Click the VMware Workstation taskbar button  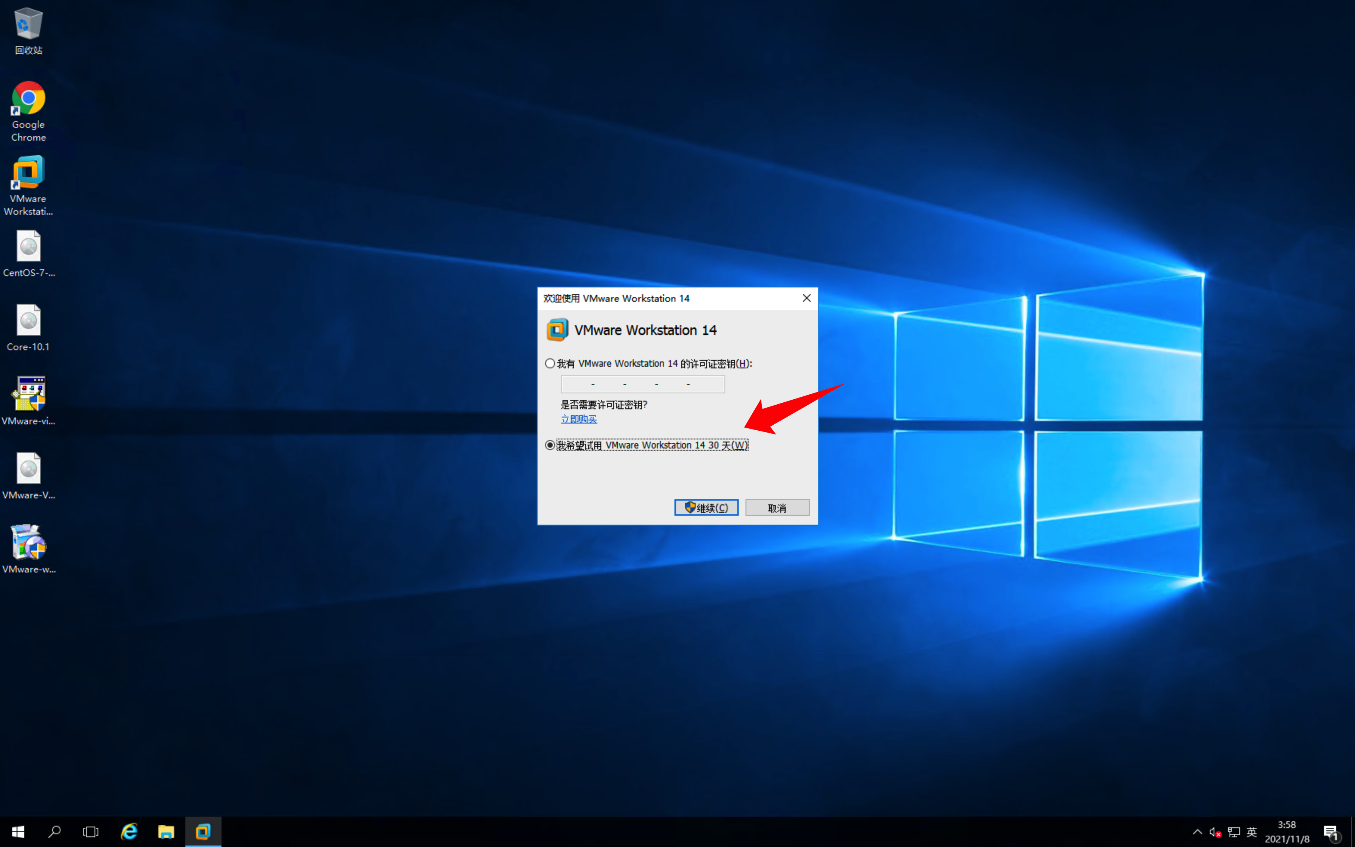tap(203, 831)
